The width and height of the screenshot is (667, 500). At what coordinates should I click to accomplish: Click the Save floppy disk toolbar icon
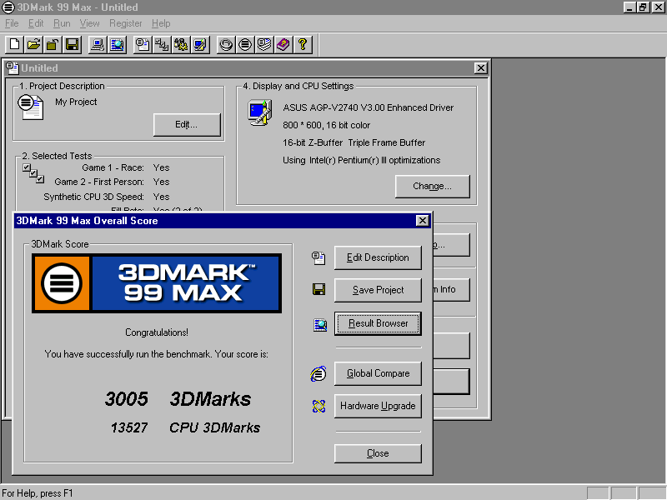73,45
